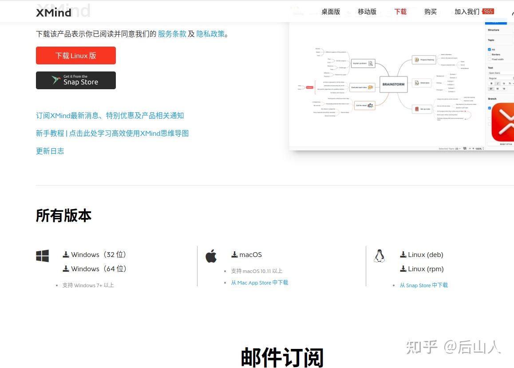Screen dimensions: 514x368
Task: Apply italic formatting in the Text panel
Action: pos(498,83)
